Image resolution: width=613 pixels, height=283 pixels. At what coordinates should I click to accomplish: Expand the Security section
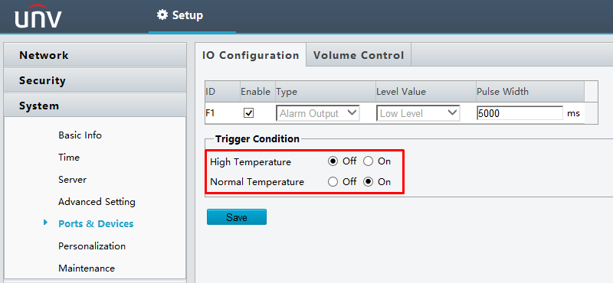coord(95,80)
